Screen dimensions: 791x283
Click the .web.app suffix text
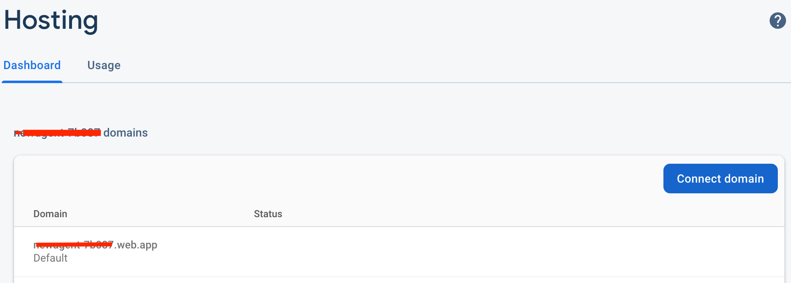pos(136,245)
